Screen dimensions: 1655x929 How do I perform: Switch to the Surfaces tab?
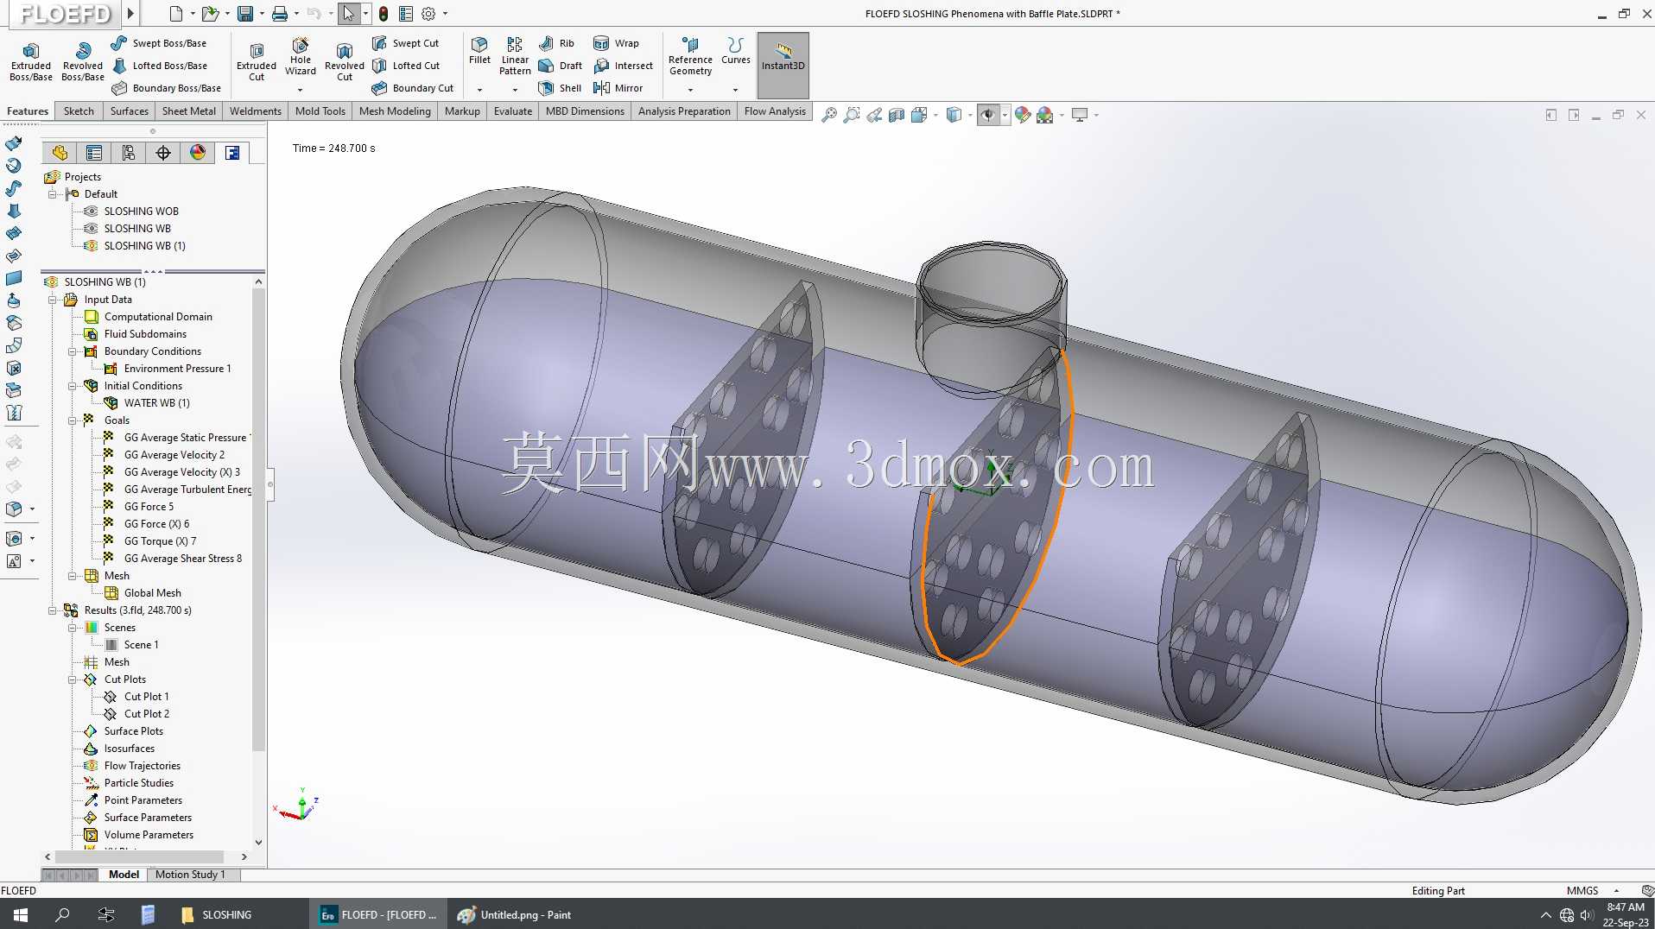click(129, 111)
